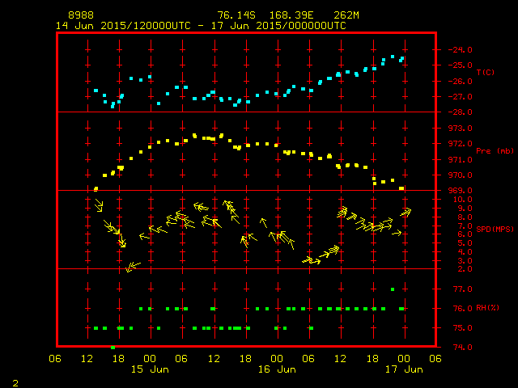This screenshot has width=518, height=388.
Task: Click the 76.0 humidity tick value
Action: point(462,308)
